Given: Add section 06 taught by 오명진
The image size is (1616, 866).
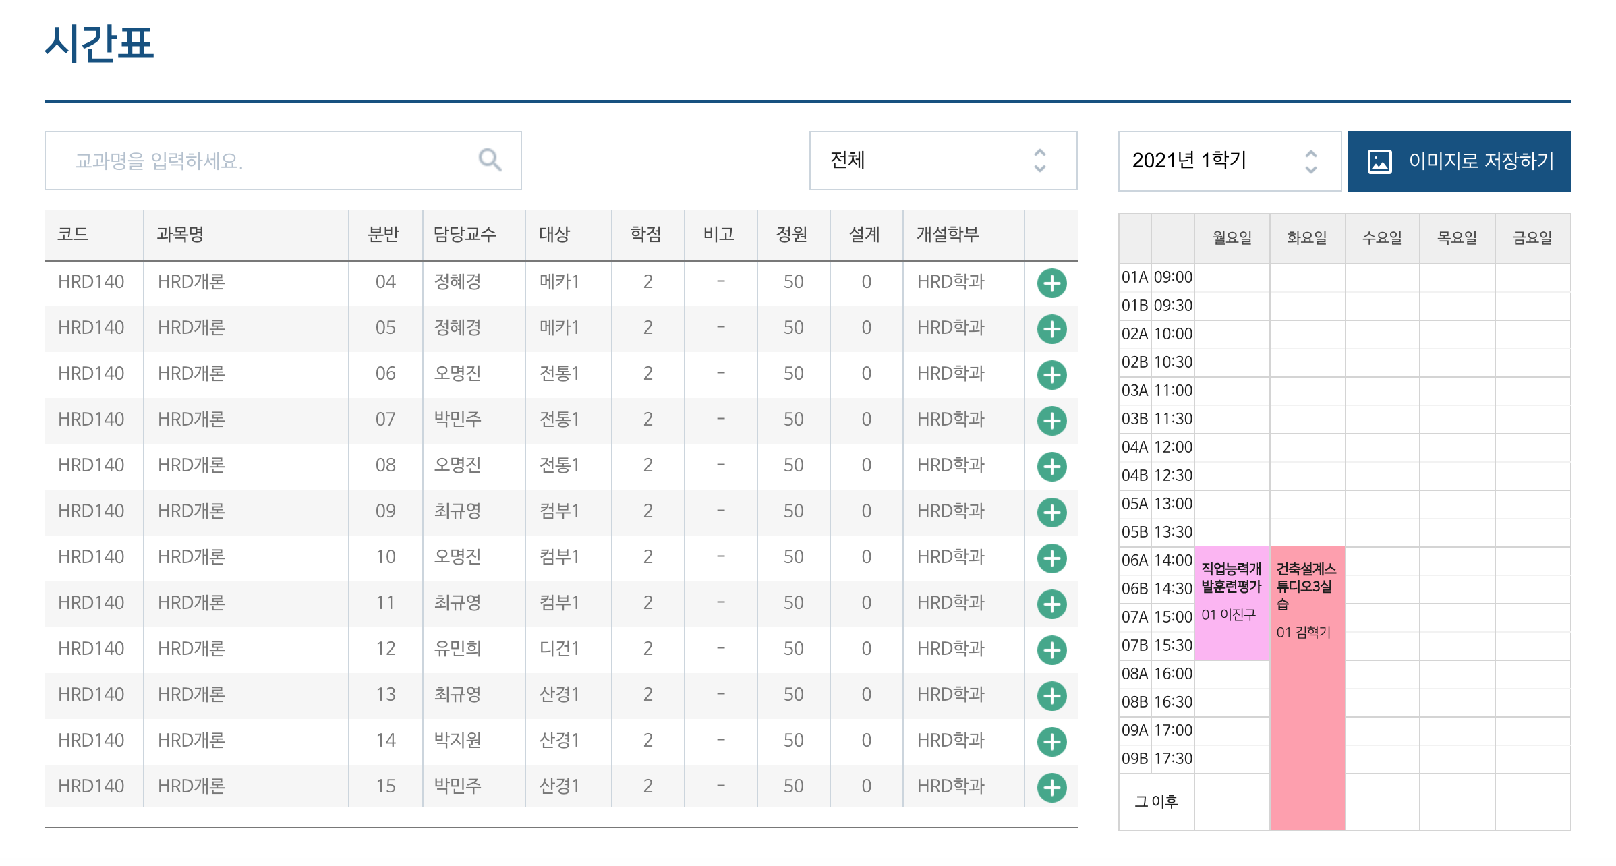Looking at the screenshot, I should click(1051, 375).
